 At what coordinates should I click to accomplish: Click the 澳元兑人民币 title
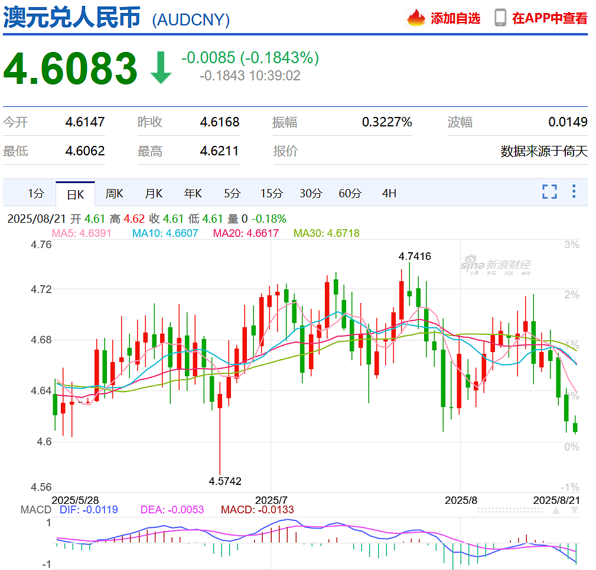coord(72,18)
